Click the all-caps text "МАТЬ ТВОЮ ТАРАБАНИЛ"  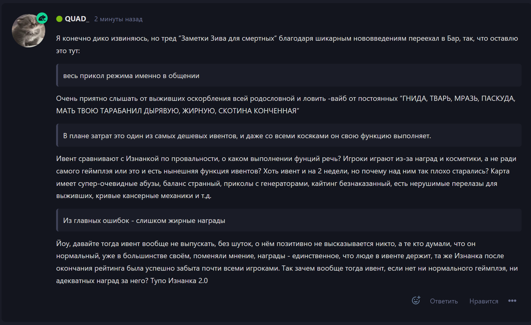tap(99, 111)
